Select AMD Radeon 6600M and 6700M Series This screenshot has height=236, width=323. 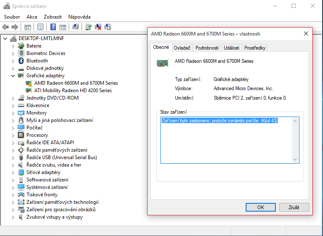[x=76, y=83]
